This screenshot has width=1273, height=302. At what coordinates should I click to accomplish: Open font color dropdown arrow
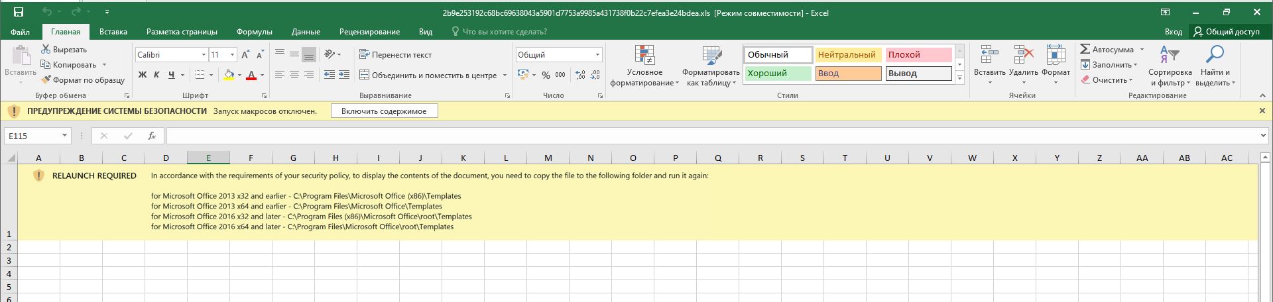(x=262, y=75)
